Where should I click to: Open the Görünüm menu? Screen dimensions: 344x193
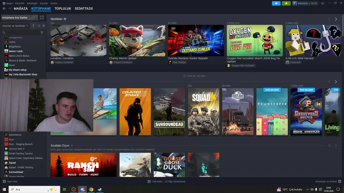tap(20, 3)
